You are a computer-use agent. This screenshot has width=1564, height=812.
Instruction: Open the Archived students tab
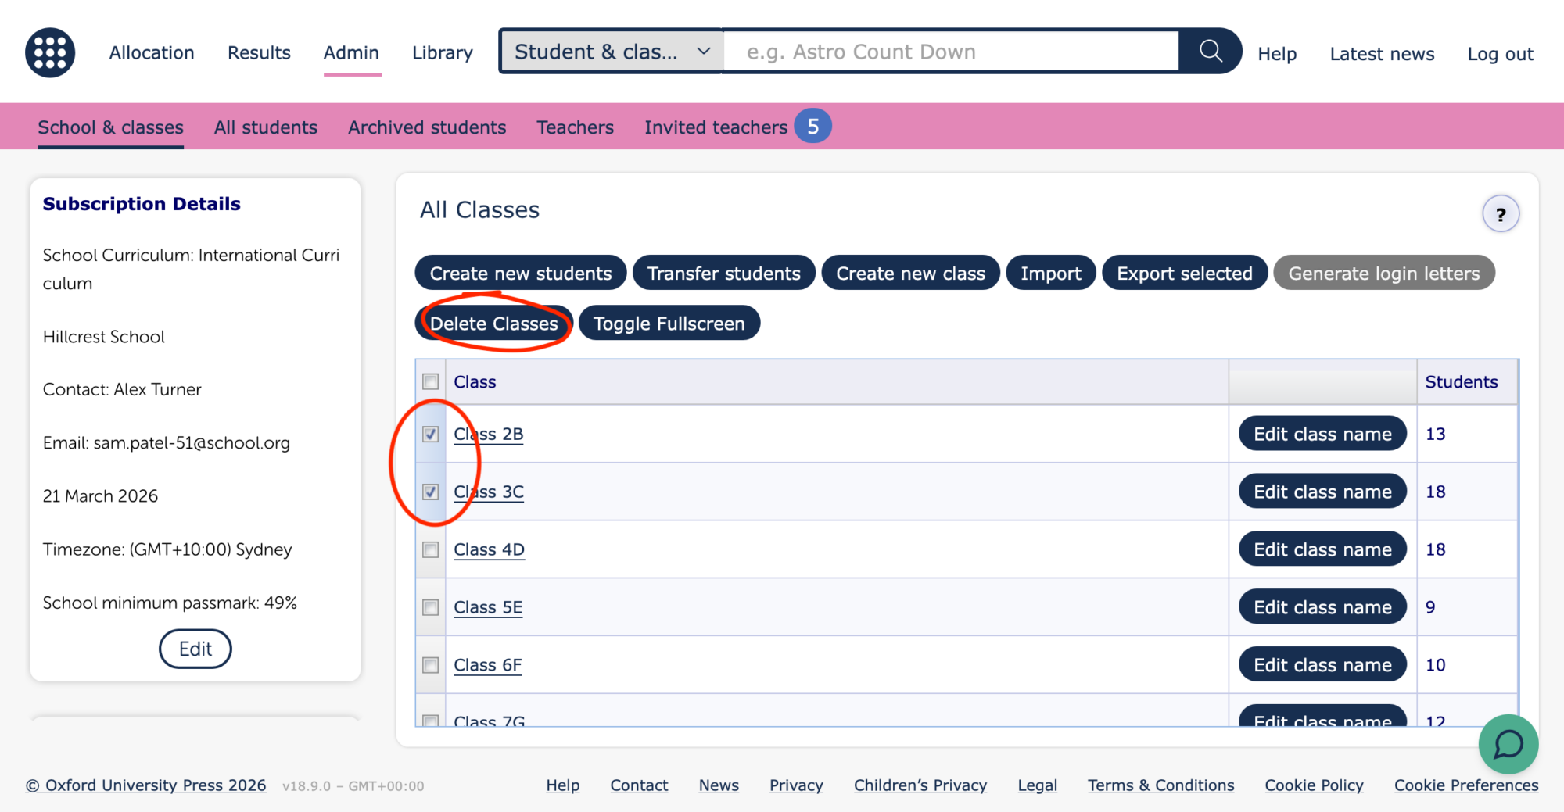pyautogui.click(x=427, y=127)
